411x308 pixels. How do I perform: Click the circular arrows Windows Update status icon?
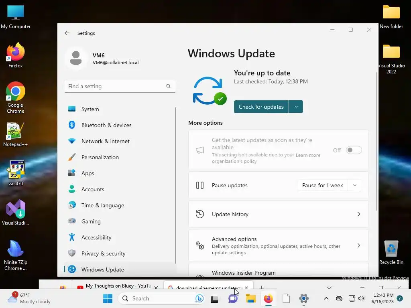click(x=209, y=91)
